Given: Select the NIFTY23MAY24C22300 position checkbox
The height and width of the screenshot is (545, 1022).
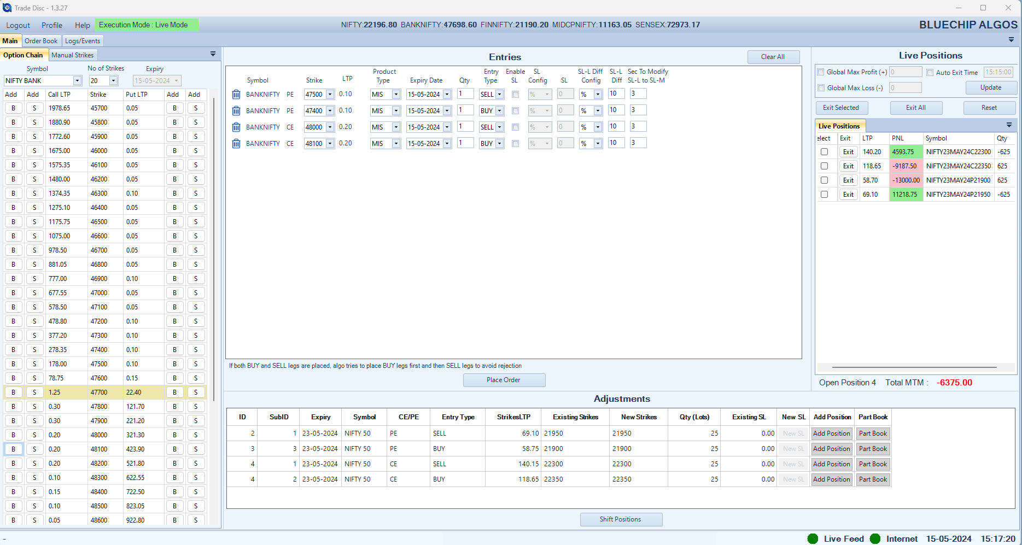Looking at the screenshot, I should click(824, 152).
